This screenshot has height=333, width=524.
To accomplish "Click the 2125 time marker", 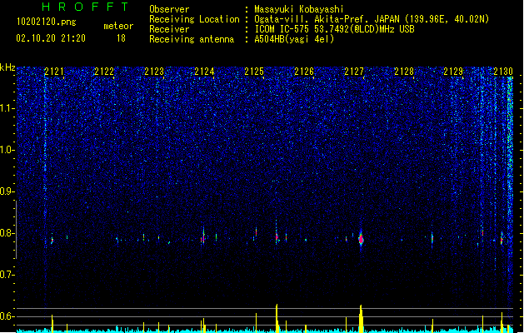I will pyautogui.click(x=254, y=72).
